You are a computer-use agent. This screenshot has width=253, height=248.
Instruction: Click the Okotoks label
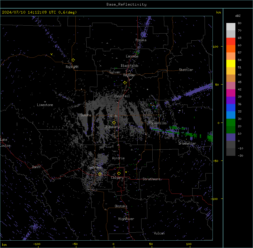point(121,206)
